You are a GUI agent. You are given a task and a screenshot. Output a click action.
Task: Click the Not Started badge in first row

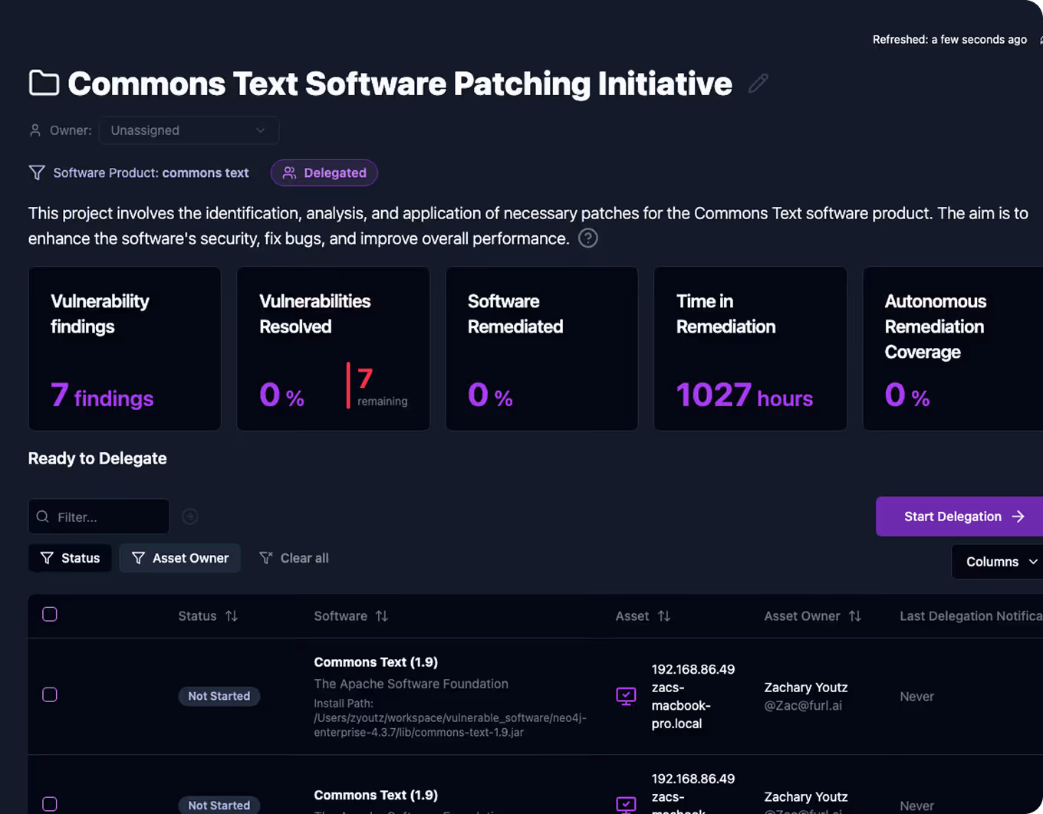(x=219, y=696)
